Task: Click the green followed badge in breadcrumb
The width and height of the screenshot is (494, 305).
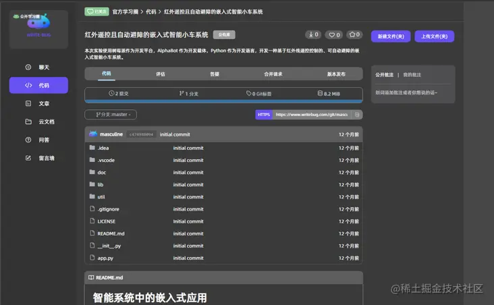Action: click(97, 11)
